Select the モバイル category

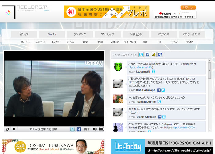click(25, 42)
